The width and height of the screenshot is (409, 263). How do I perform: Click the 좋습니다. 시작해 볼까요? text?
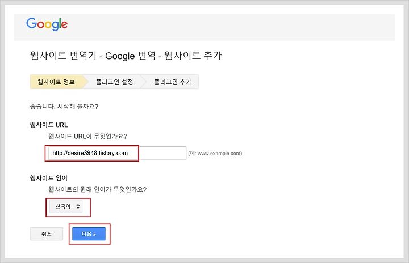pyautogui.click(x=64, y=107)
